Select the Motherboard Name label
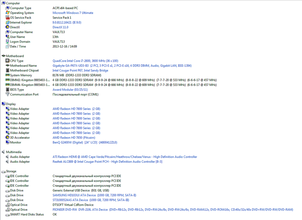Screen dimensions: 302x220 [x=23, y=66]
